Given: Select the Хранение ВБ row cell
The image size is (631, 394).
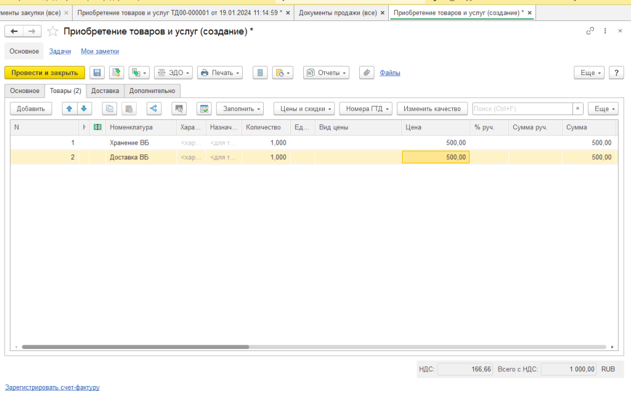Looking at the screenshot, I should coord(141,143).
